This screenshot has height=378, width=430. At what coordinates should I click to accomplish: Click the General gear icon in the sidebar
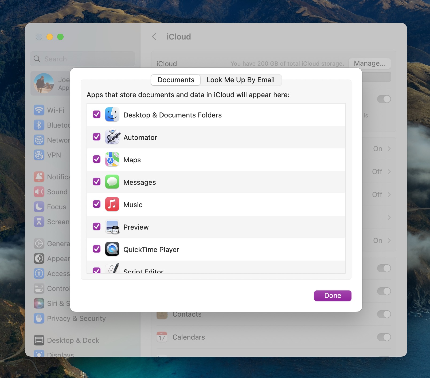[39, 243]
